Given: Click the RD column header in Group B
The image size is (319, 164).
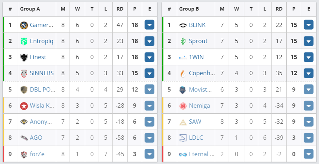Looking at the screenshot, I should pos(279,9).
